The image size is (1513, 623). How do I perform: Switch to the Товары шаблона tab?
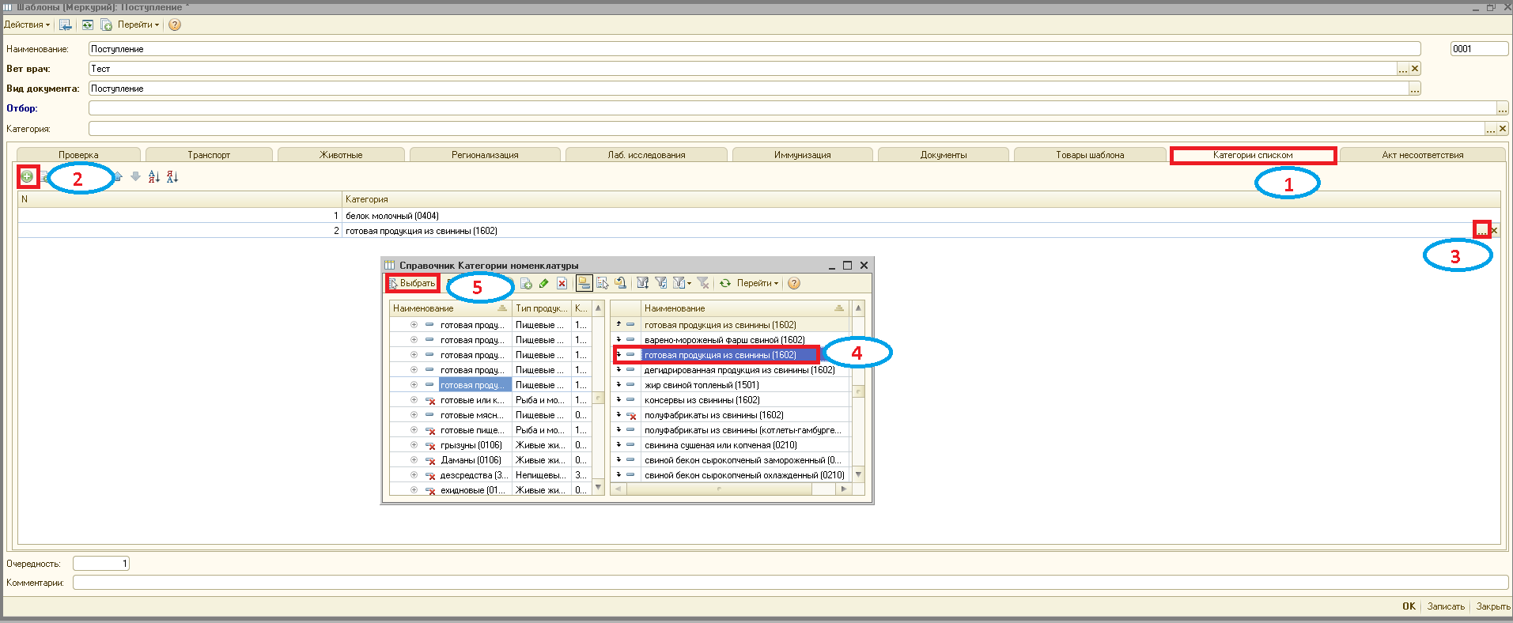tap(1090, 155)
